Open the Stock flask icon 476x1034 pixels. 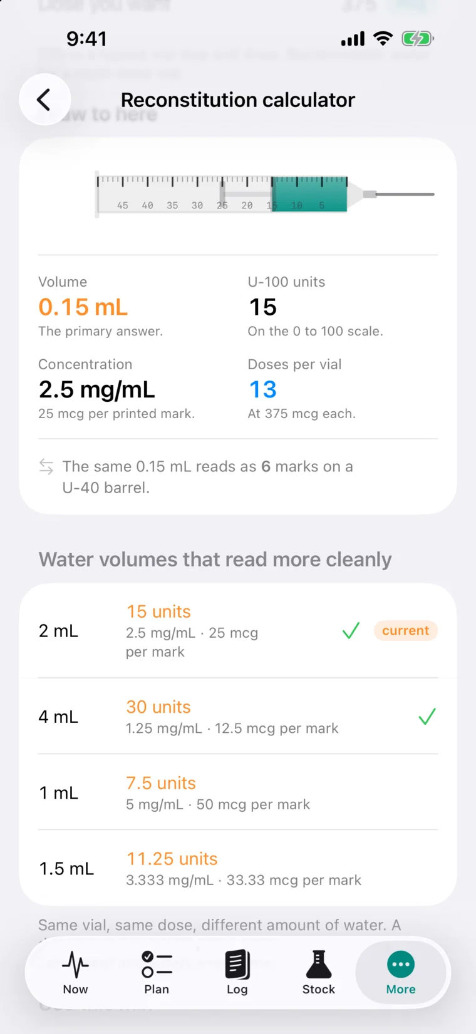(x=319, y=965)
